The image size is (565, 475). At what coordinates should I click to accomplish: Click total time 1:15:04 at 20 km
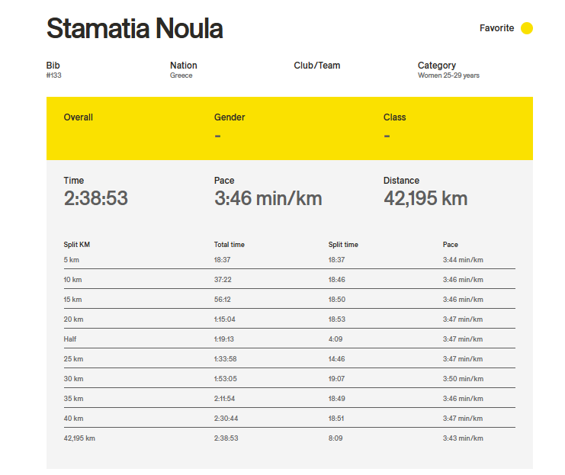224,319
